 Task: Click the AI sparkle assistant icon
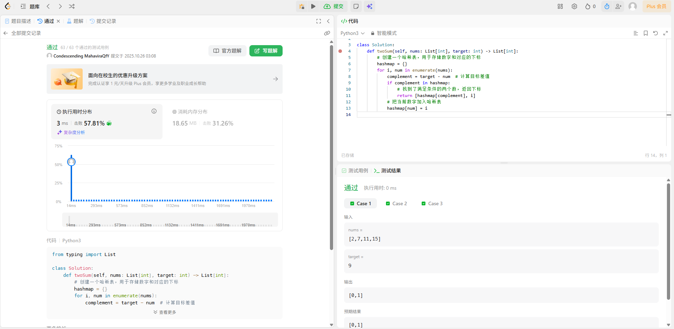coord(369,6)
